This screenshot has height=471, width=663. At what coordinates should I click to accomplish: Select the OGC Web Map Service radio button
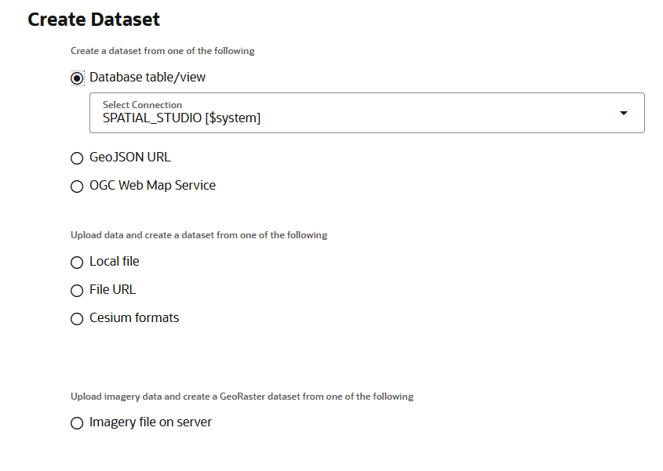point(77,187)
